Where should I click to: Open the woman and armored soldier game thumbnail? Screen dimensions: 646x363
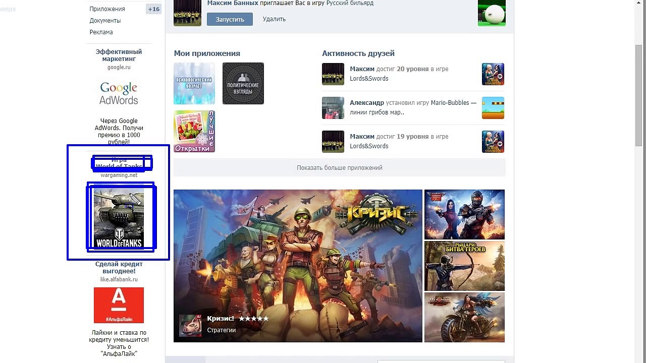(464, 214)
